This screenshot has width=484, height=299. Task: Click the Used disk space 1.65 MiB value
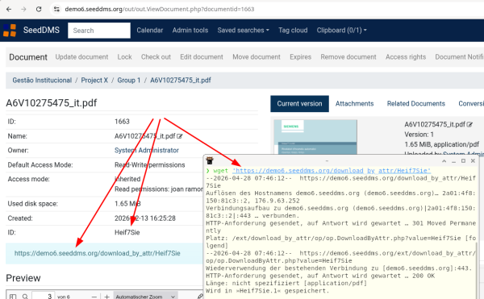pyautogui.click(x=127, y=204)
